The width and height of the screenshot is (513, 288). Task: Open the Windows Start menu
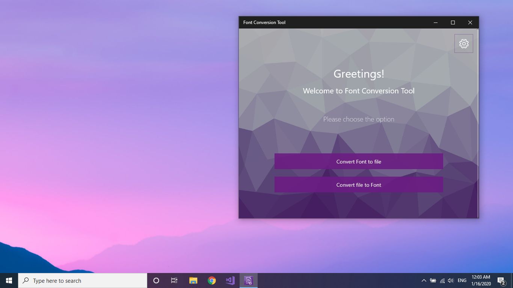[8, 280]
